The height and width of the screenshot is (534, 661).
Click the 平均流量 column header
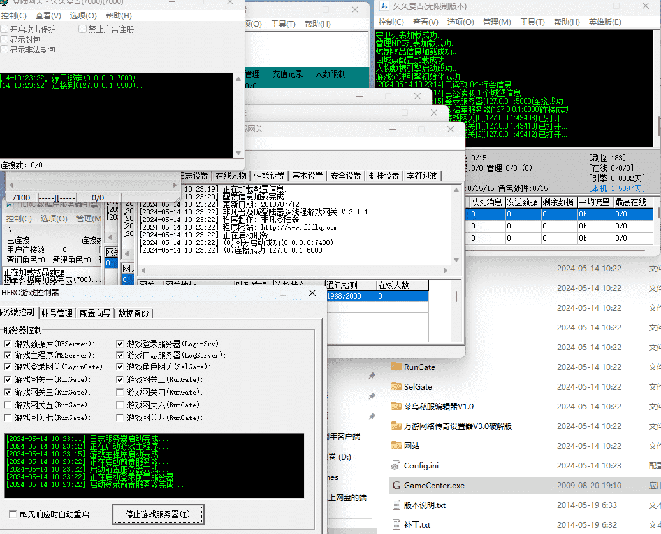[595, 202]
